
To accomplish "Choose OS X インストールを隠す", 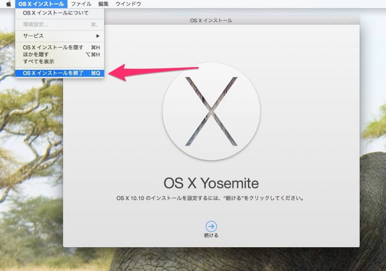I will pyautogui.click(x=60, y=47).
